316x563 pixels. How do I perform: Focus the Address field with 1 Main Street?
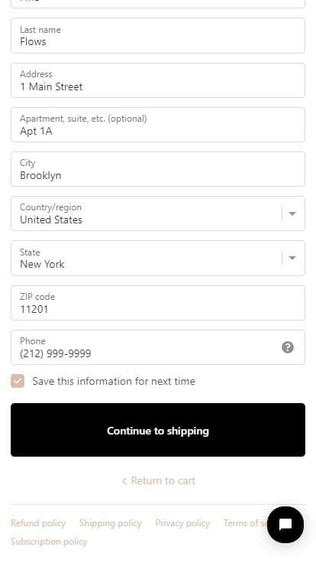point(158,80)
